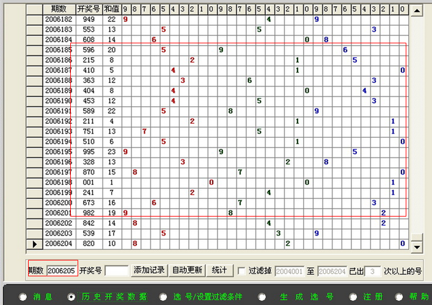The image size is (432, 305).
Task: Click the 期数 column header
Action: tap(59, 9)
